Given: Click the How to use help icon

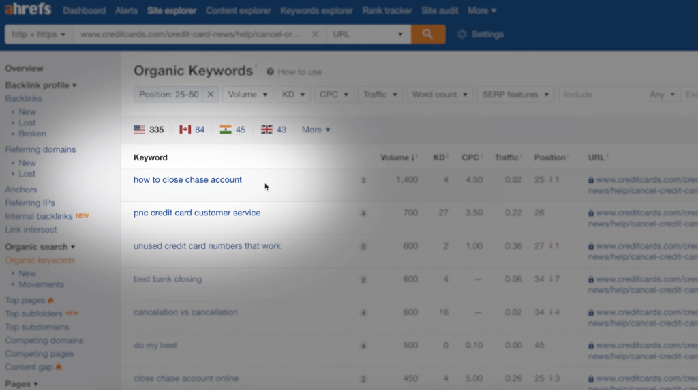Looking at the screenshot, I should [x=270, y=72].
